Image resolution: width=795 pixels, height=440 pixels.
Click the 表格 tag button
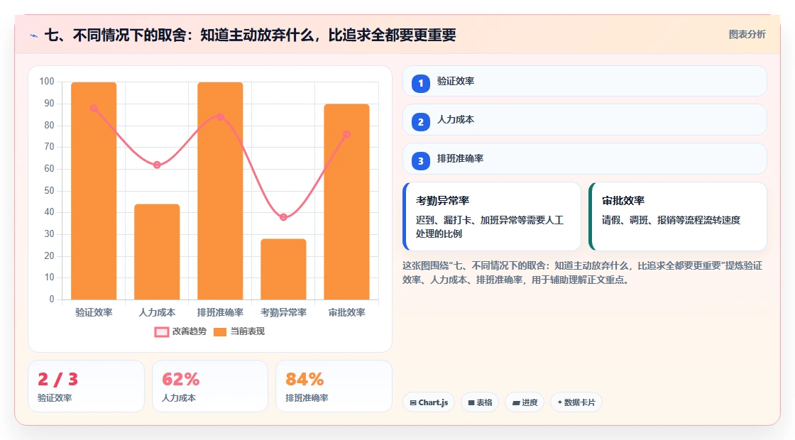480,402
